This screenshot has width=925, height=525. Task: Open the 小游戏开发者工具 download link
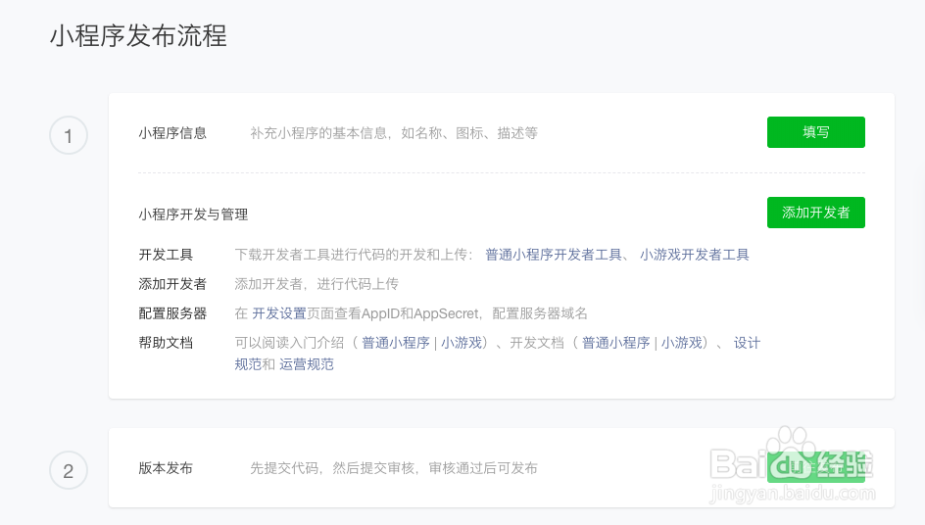point(695,255)
